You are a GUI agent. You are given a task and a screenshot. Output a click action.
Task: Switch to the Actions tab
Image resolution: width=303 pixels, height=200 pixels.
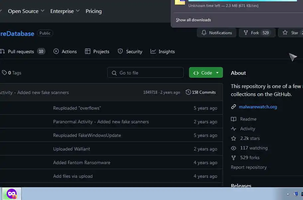coord(65,51)
